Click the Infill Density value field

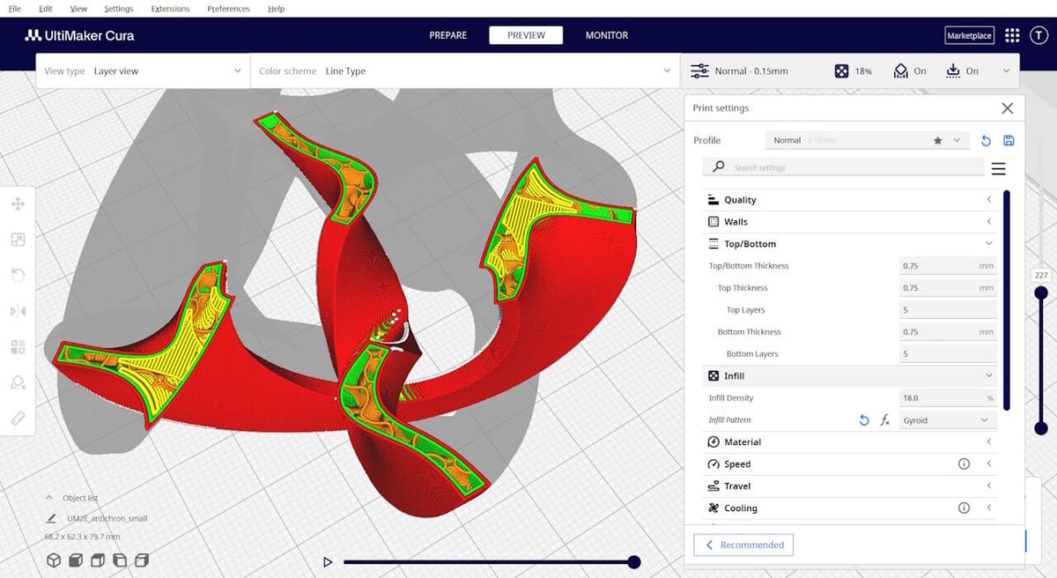(x=949, y=398)
